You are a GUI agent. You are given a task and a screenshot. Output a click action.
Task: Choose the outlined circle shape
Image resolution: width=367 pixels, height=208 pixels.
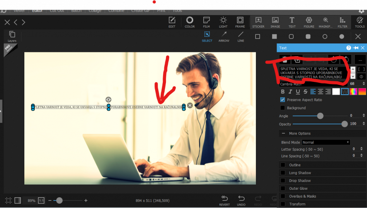coord(325,37)
